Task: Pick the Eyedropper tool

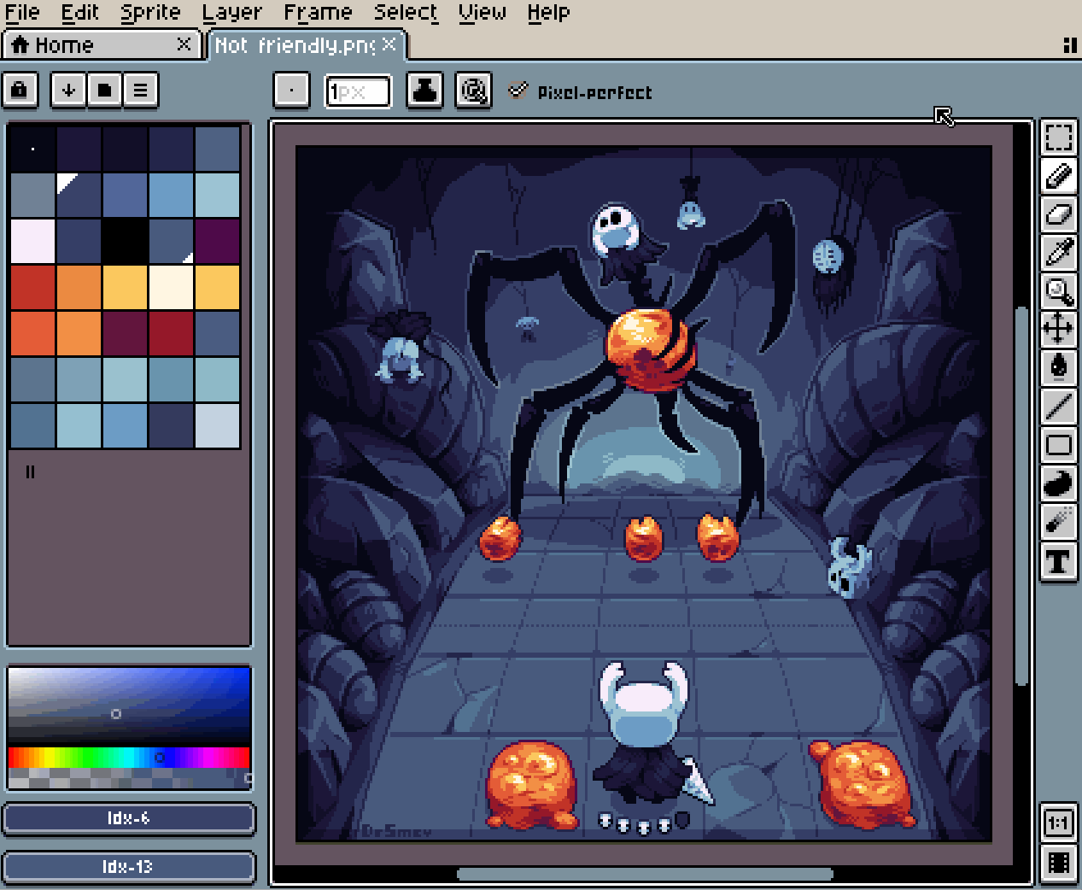Action: [1058, 252]
